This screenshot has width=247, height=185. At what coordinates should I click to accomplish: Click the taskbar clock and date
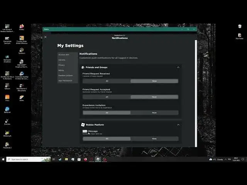point(236,159)
